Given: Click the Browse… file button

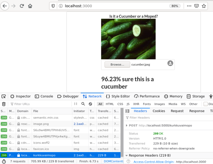Looking at the screenshot, I should (x=117, y=64).
